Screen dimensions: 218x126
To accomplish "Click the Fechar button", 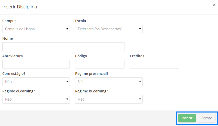I will 206,118.
